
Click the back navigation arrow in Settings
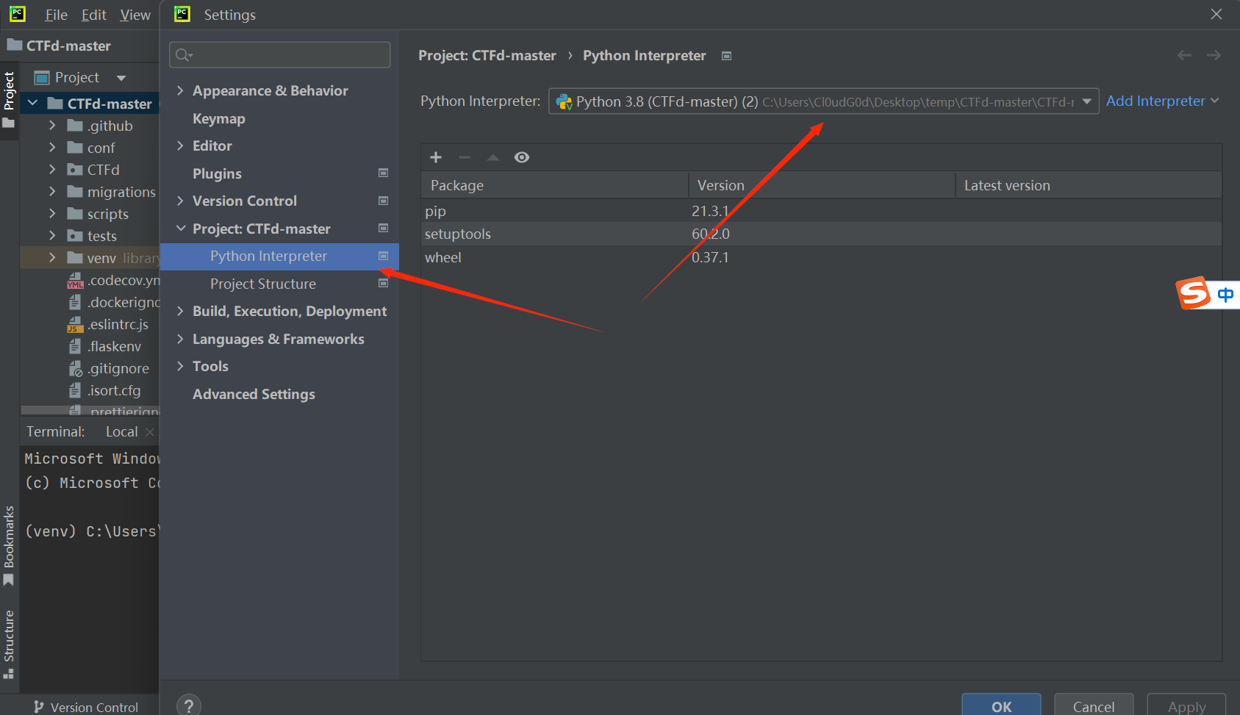tap(1184, 55)
